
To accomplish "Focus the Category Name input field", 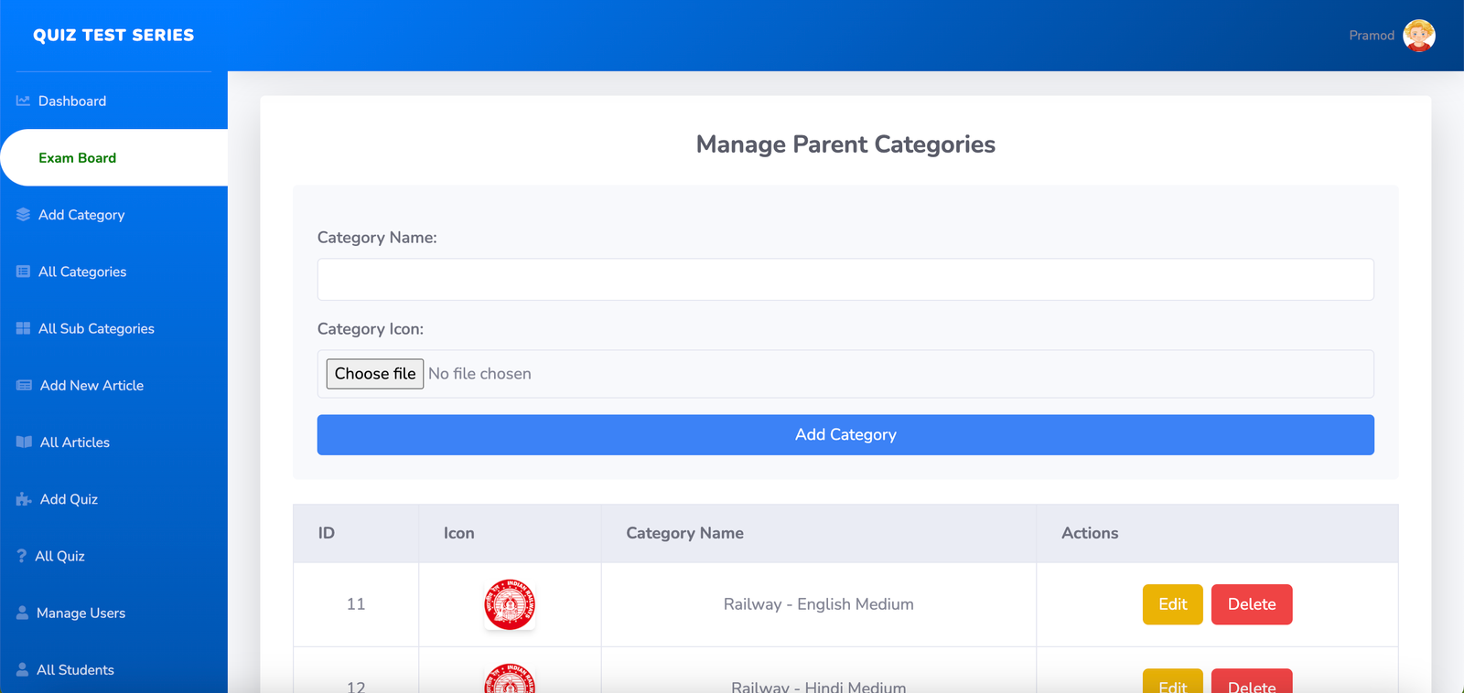I will [x=845, y=279].
